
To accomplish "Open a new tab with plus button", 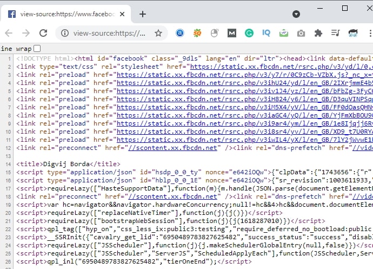I will click(x=143, y=14).
